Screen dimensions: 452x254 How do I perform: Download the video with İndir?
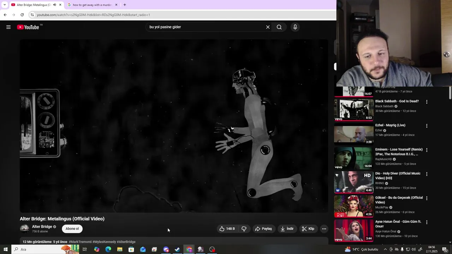click(x=287, y=229)
